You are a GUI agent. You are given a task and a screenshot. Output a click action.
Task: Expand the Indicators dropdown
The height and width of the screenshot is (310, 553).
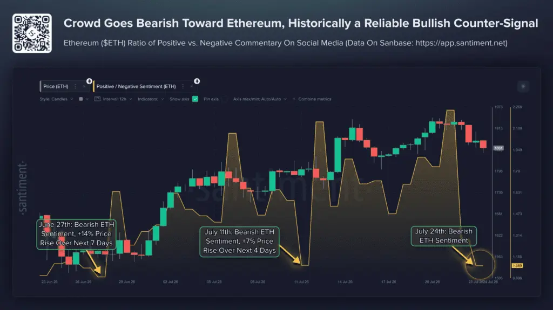tap(151, 99)
